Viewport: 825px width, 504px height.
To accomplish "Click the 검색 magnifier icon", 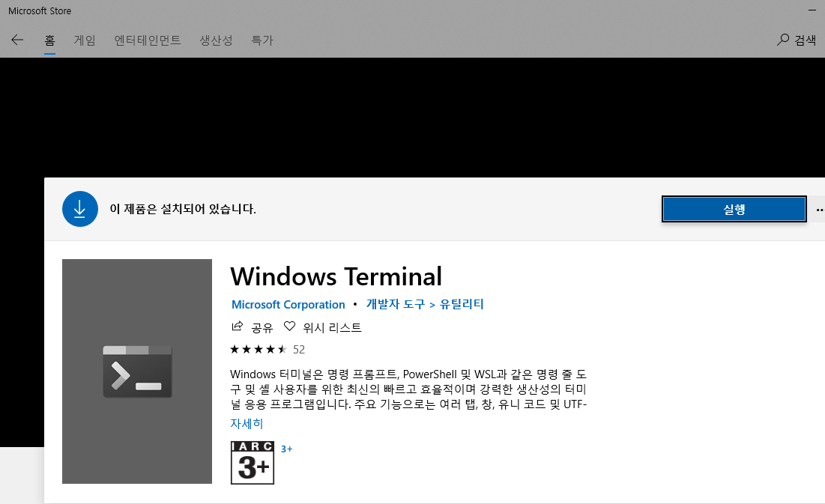I will (x=783, y=40).
